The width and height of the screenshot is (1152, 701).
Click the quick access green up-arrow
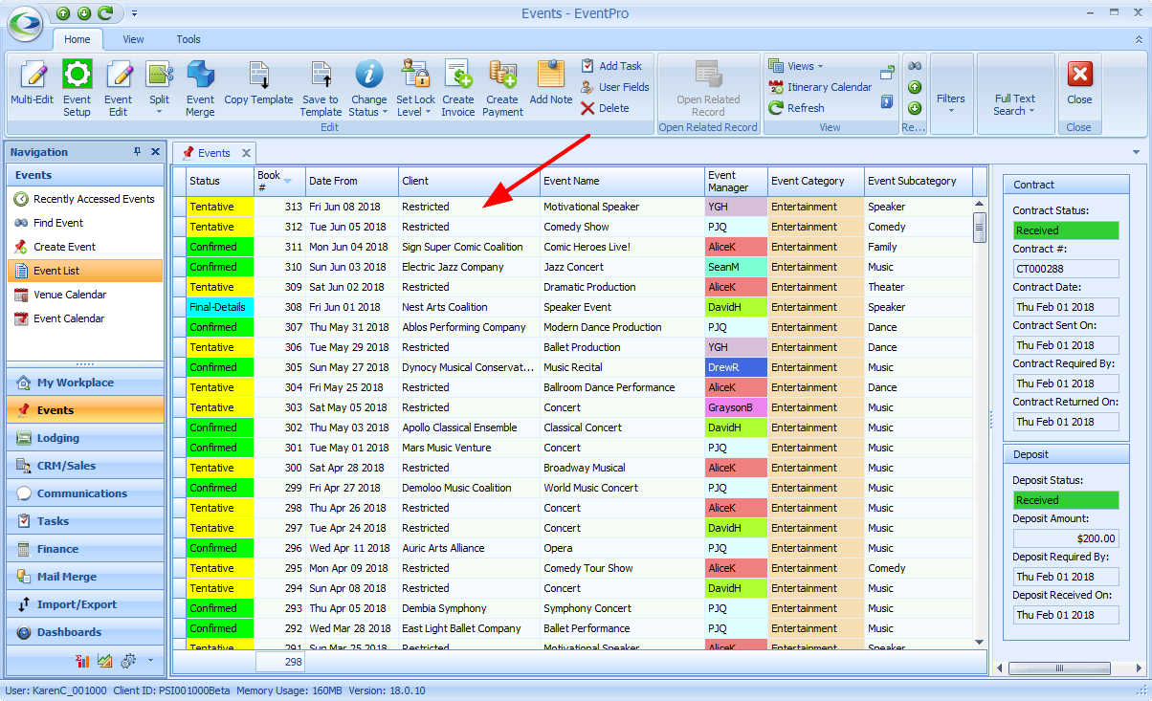pos(63,13)
